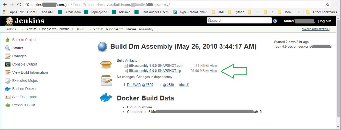Click the Executed Mojos gear icon
341x130 pixels.
point(8,81)
